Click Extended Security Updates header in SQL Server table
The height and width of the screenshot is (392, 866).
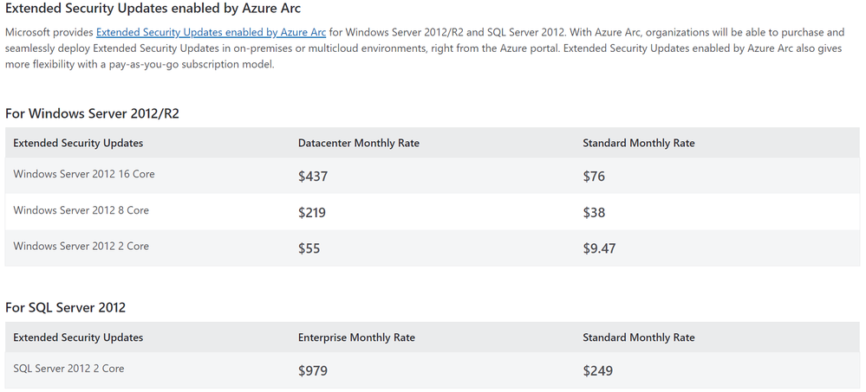point(78,337)
